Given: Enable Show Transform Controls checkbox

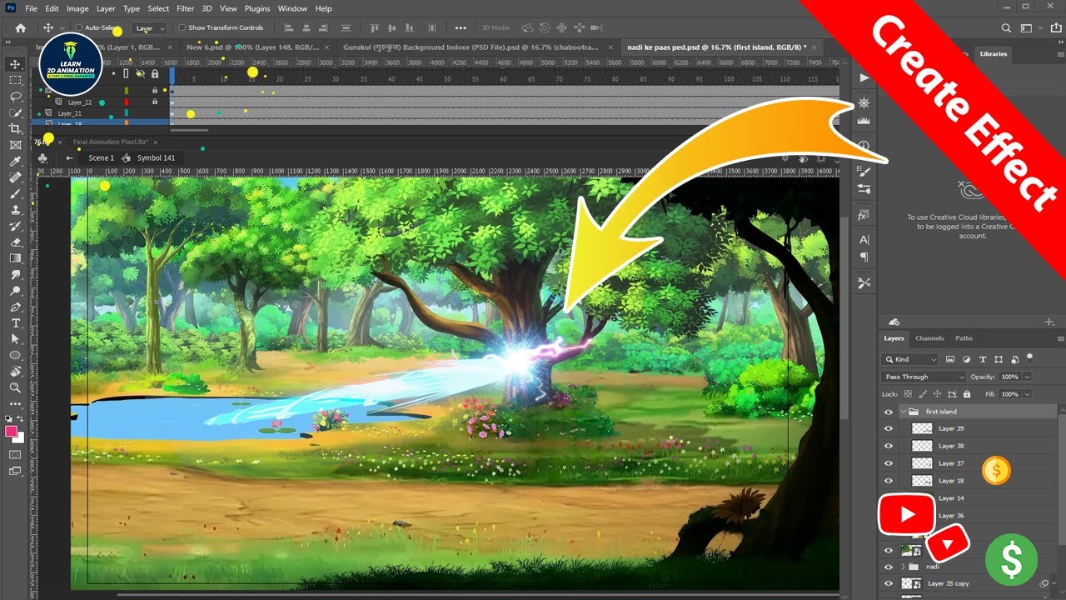Looking at the screenshot, I should point(182,27).
